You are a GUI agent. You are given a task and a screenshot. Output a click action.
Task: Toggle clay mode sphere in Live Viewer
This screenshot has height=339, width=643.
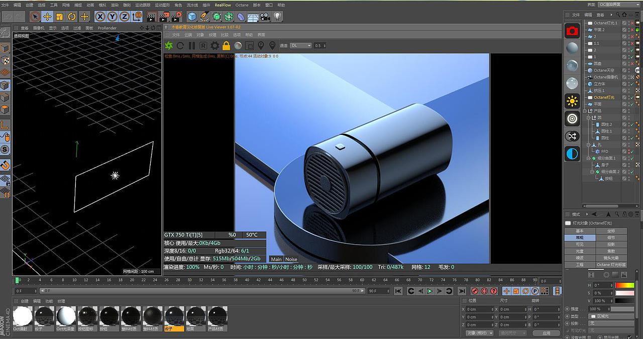tap(238, 46)
